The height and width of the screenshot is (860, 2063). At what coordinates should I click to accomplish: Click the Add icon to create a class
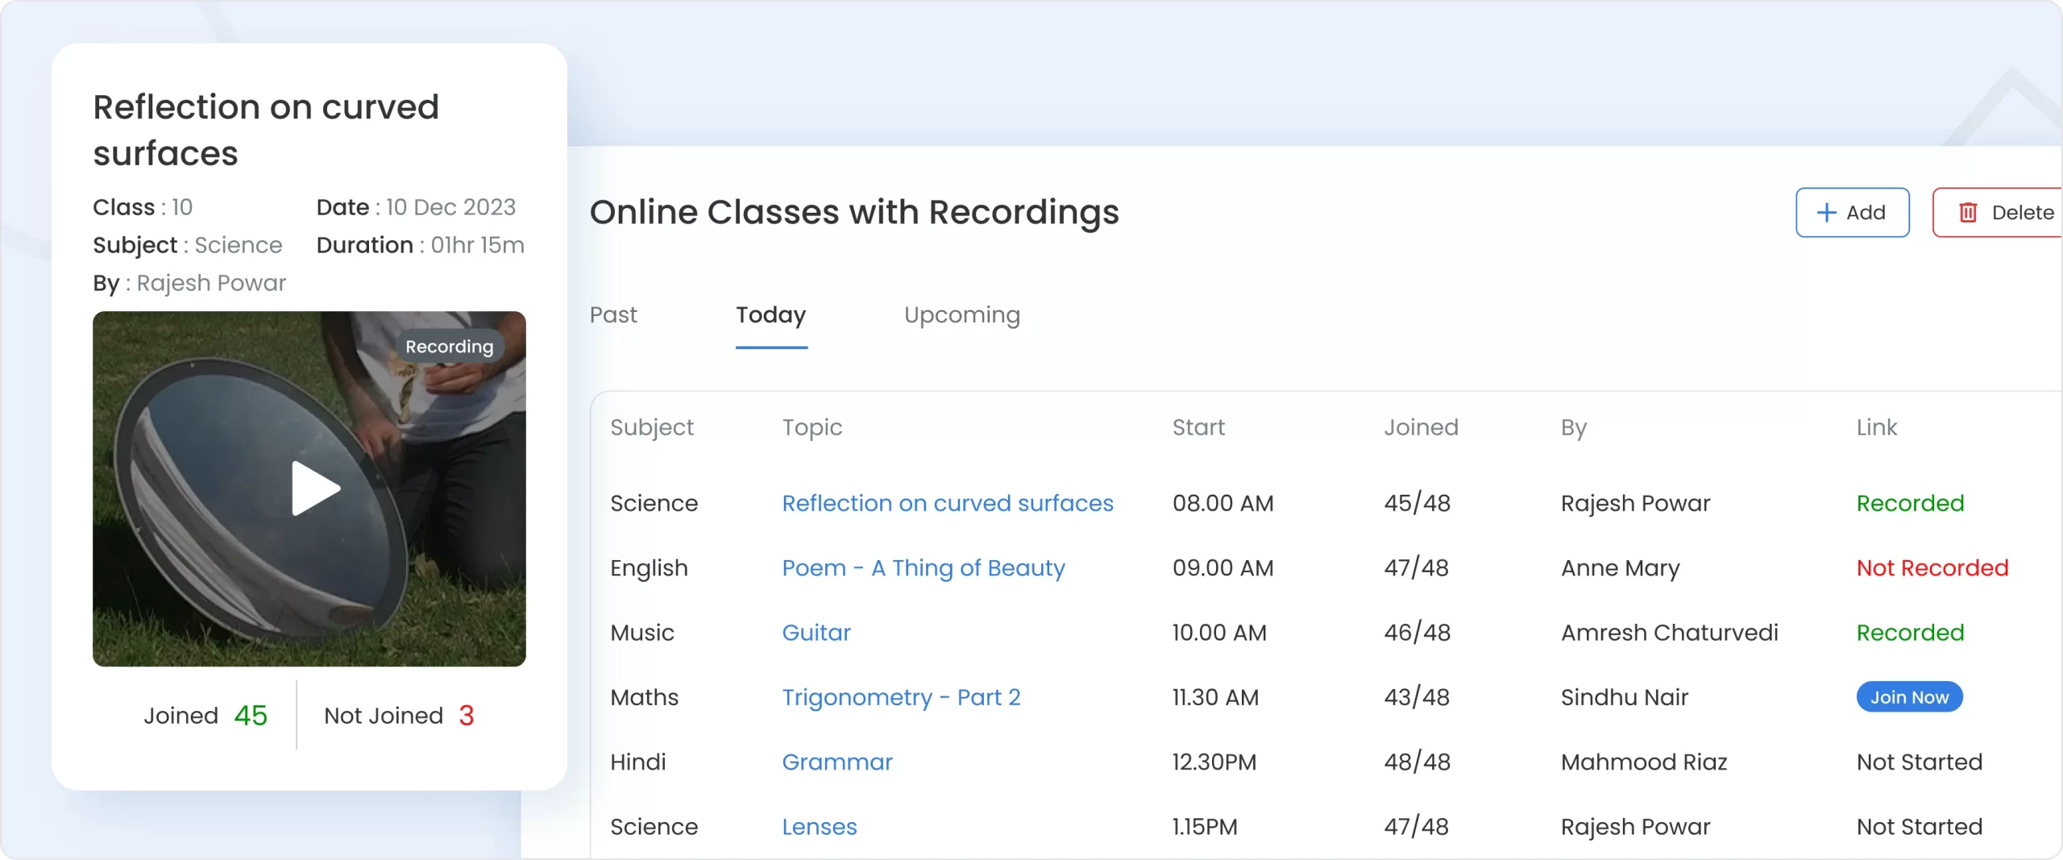click(x=1852, y=212)
